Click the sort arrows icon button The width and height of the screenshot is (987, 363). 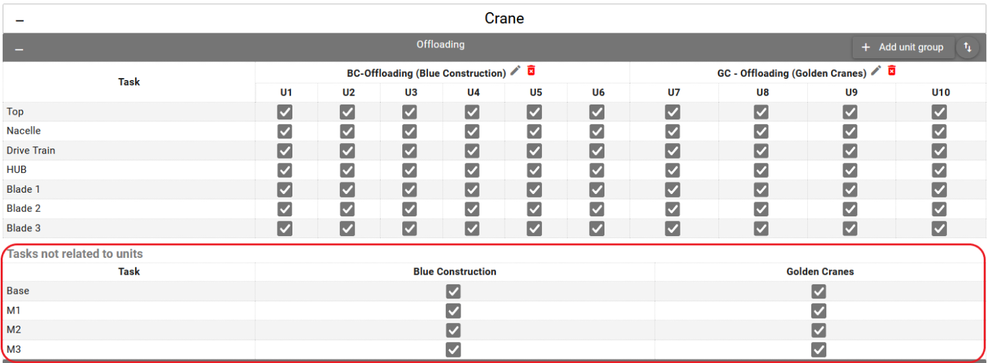tap(967, 47)
